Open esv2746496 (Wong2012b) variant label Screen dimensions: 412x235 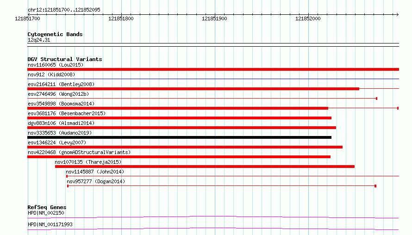coord(58,94)
